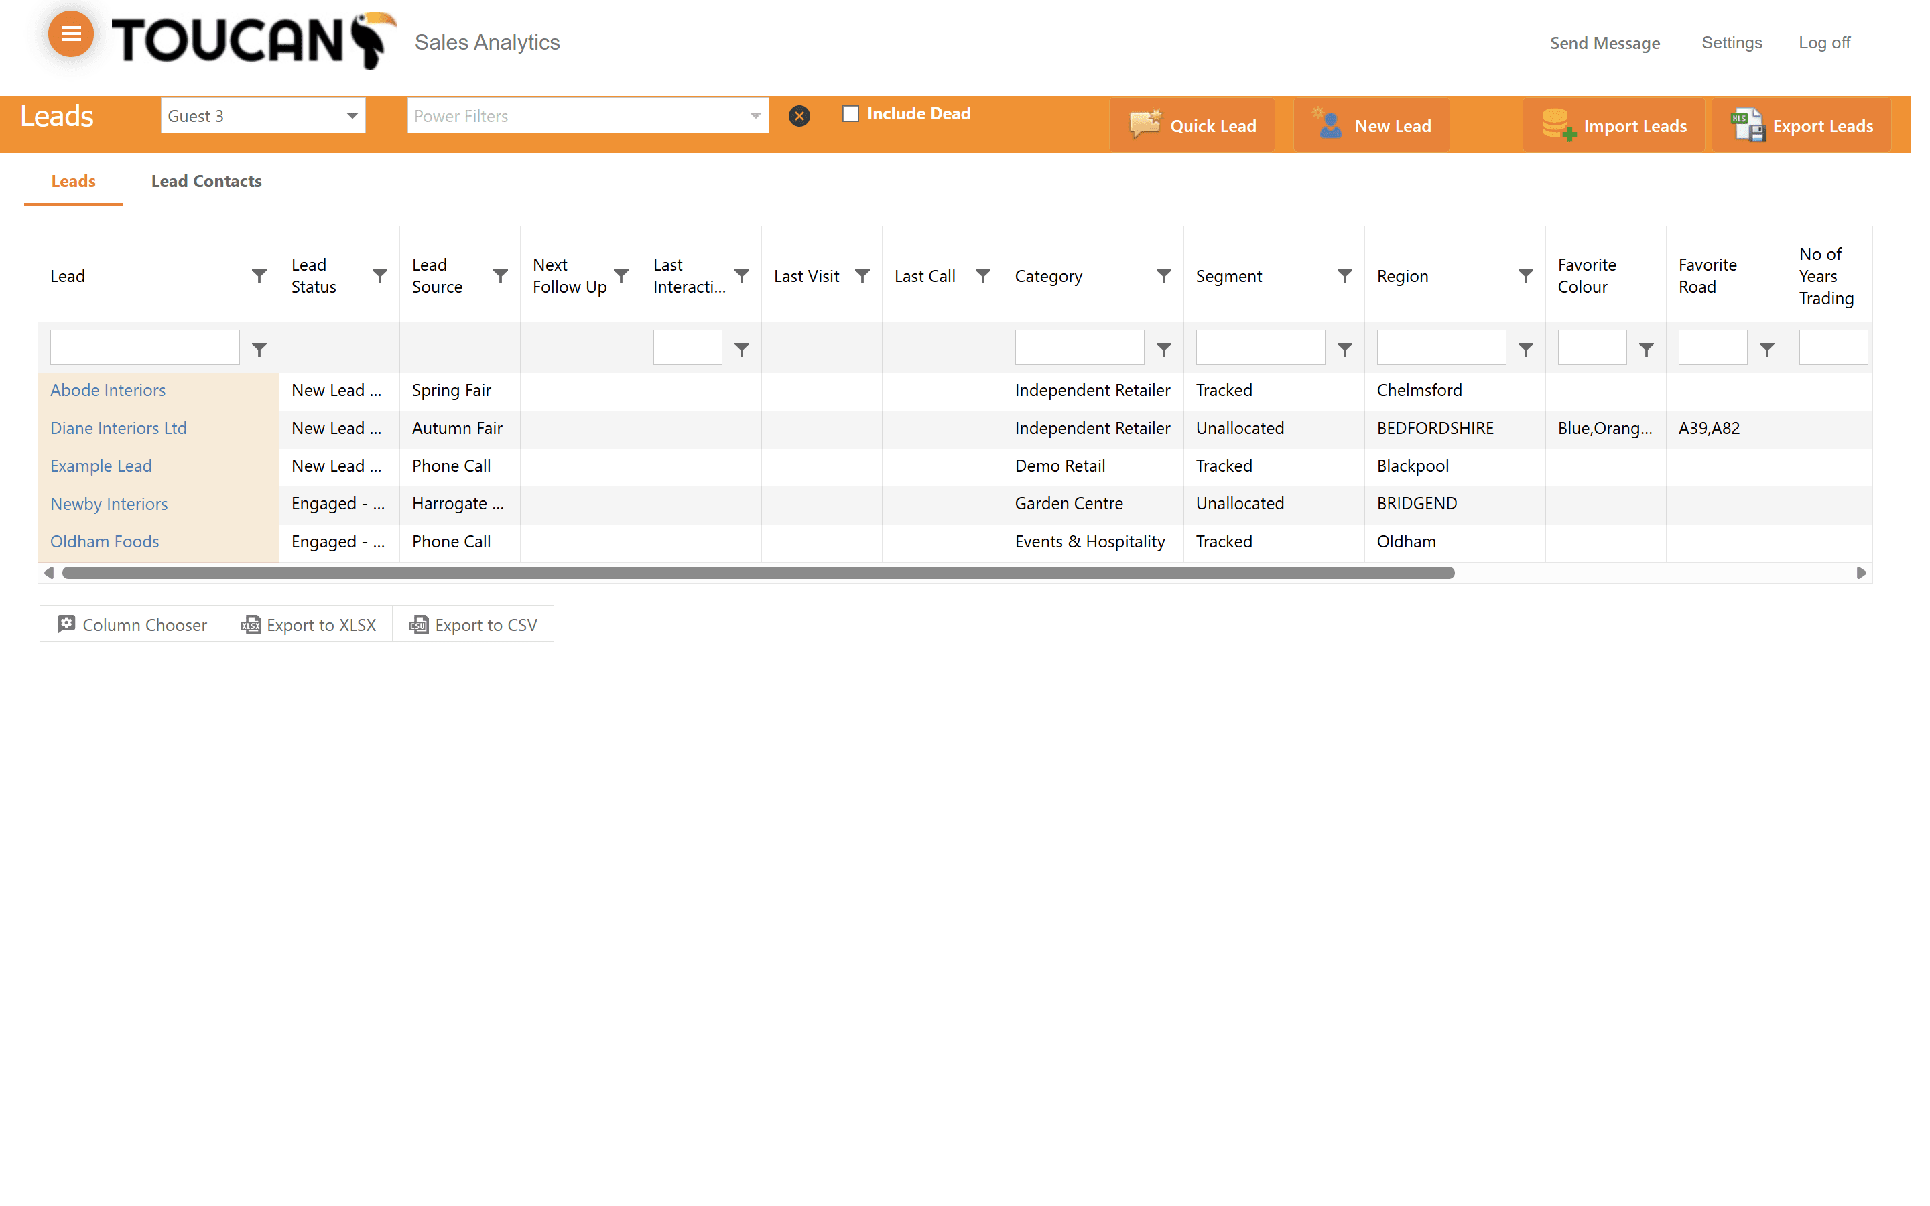Click the Segment header filter icon
The height and width of the screenshot is (1206, 1930).
point(1344,276)
